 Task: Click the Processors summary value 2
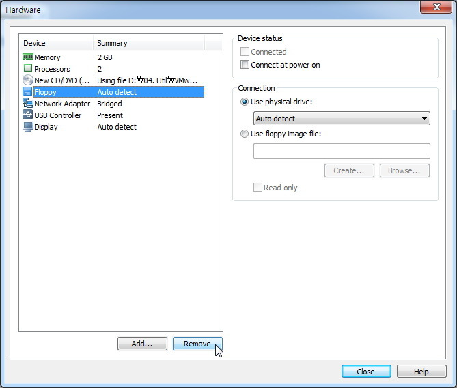pyautogui.click(x=100, y=69)
